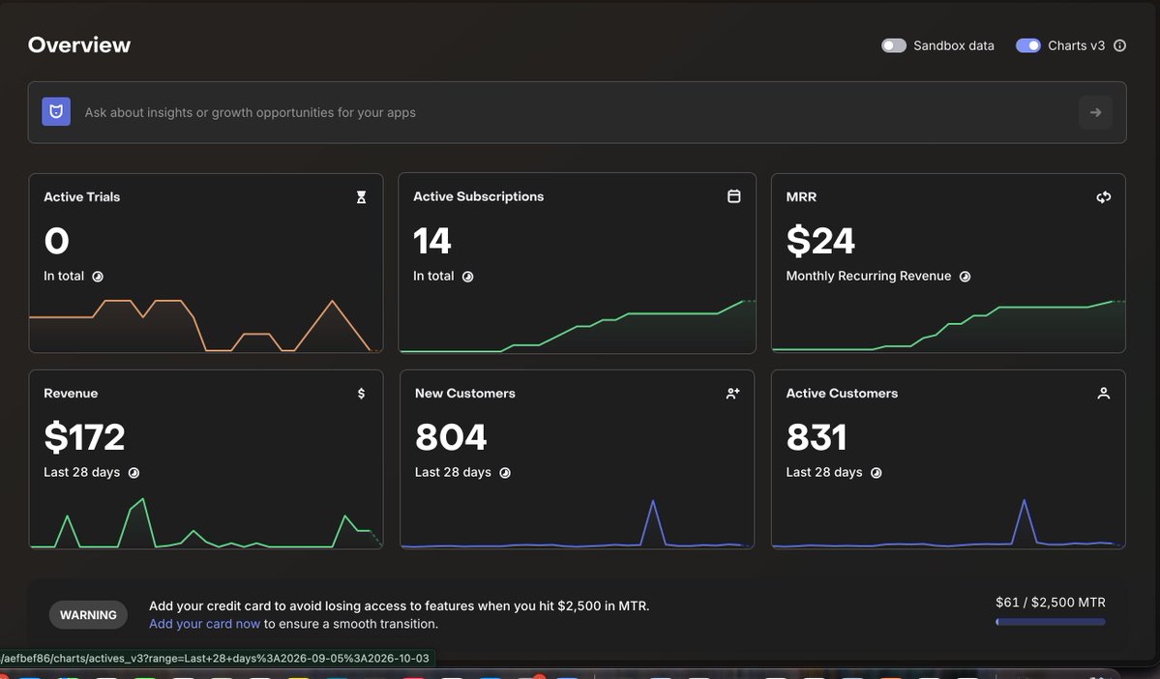Submit question with the arrow button

click(1095, 112)
